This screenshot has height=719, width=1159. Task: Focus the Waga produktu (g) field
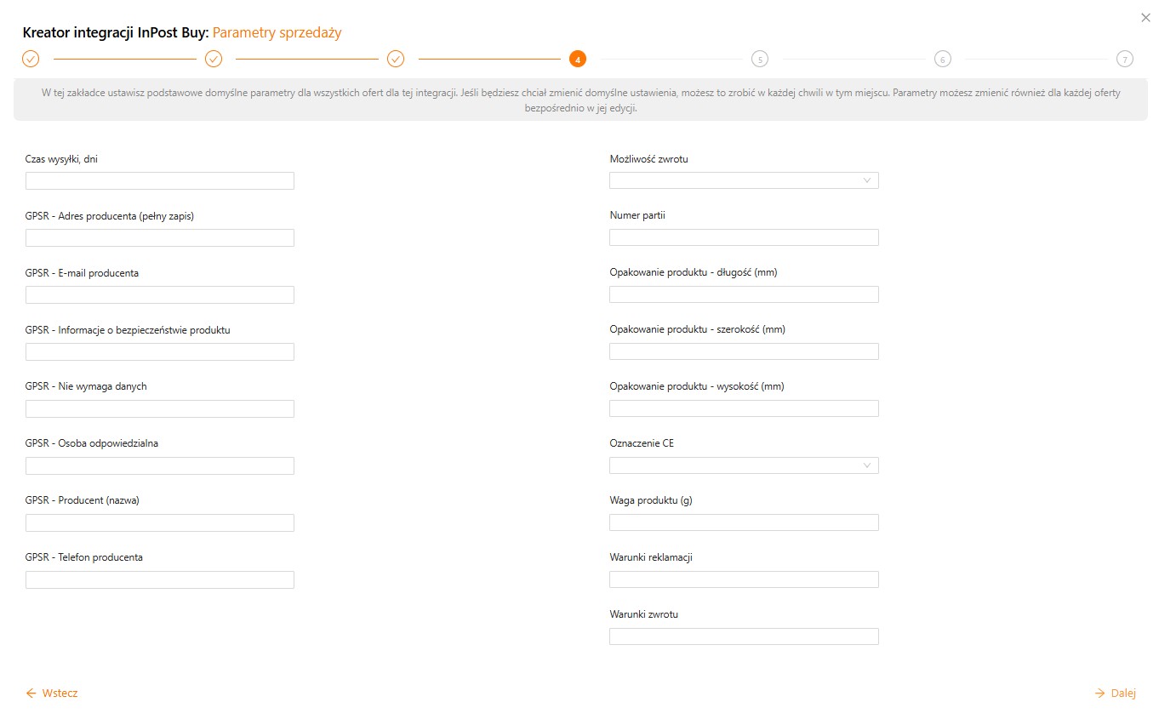(744, 522)
